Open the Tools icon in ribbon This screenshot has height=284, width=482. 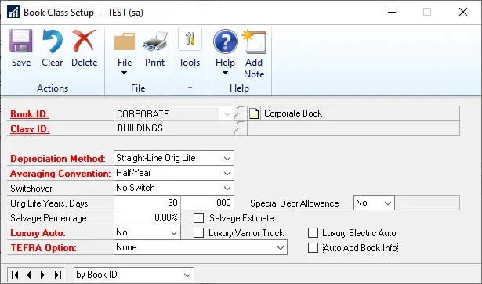coord(190,39)
